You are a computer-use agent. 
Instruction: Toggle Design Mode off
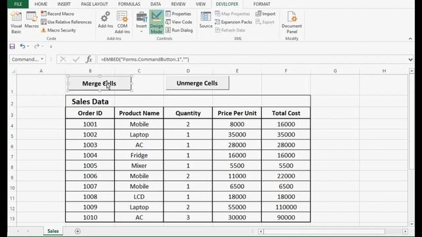point(156,22)
